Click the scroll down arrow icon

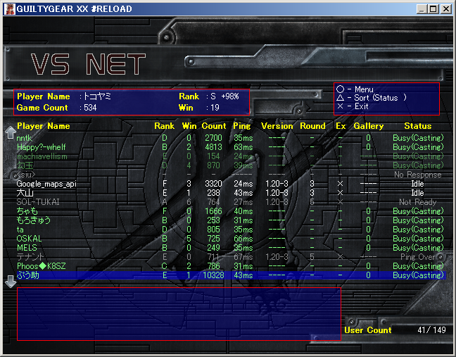tap(11, 282)
